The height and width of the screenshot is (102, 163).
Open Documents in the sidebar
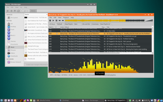click(x=13, y=44)
